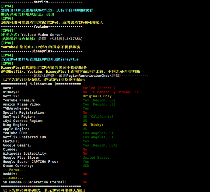The width and height of the screenshot is (210, 192).
Task: Click the RegionRestrictionCheck credit line
Action: point(75,76)
